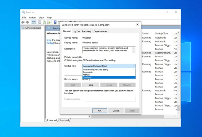Choose Manual startup option in list

[x=109, y=75]
